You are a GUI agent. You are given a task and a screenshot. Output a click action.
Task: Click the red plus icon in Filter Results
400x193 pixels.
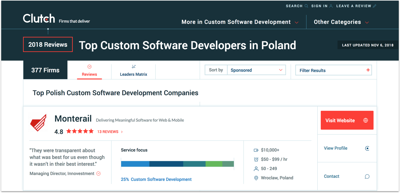tap(368, 70)
